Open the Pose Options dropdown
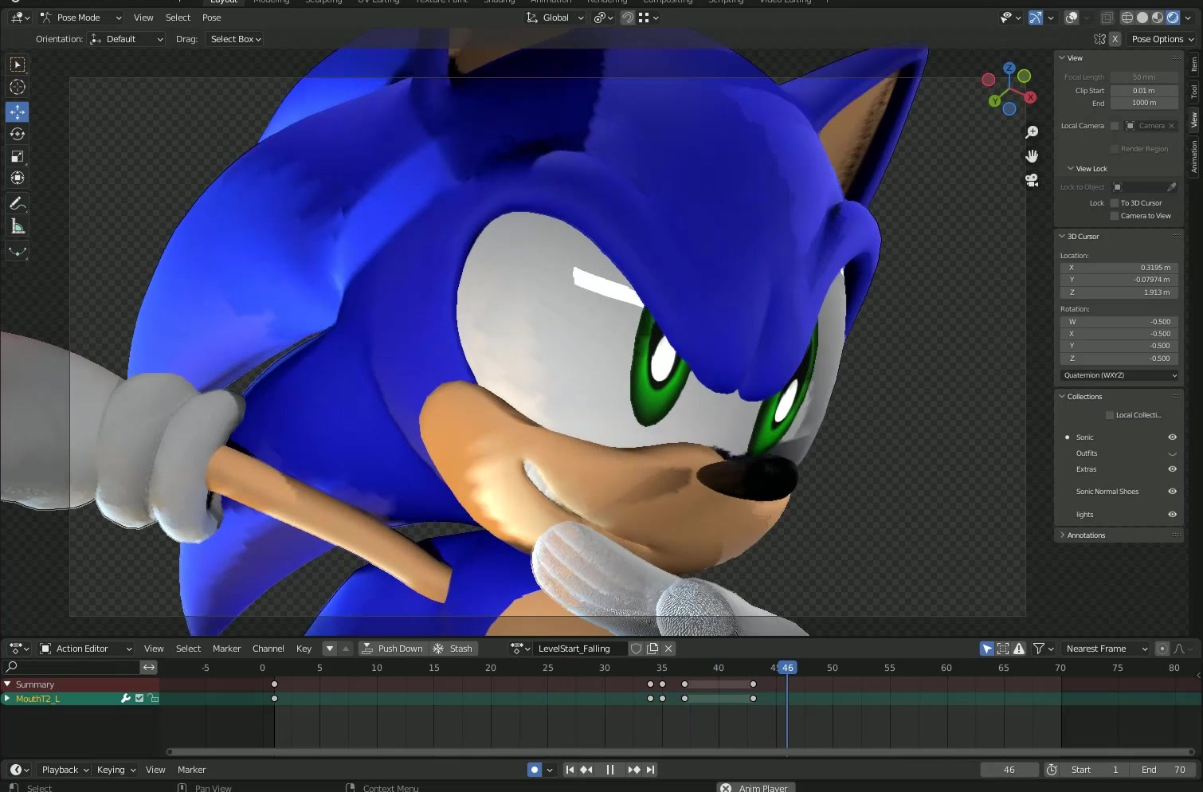Image resolution: width=1203 pixels, height=792 pixels. 1162,39
